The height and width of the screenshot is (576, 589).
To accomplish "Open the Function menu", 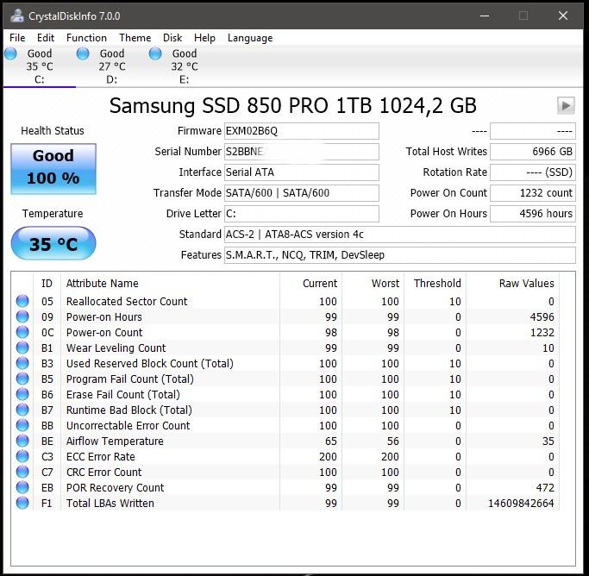I will tap(86, 38).
